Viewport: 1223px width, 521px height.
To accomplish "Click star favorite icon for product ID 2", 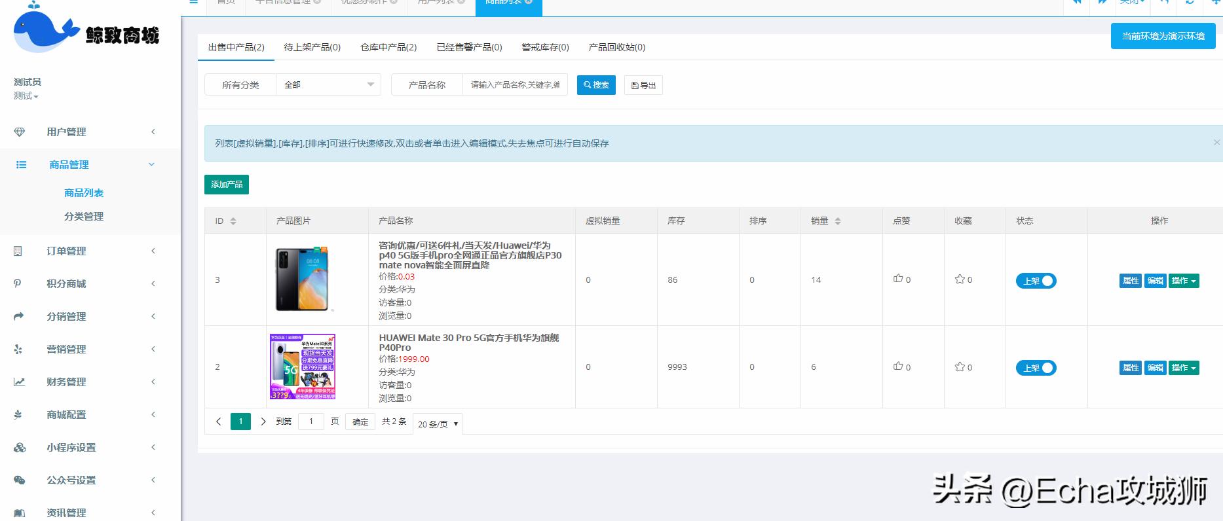I will point(960,367).
